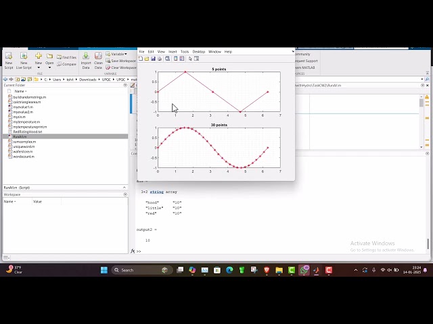Open WhatsApp from taskbar

click(304, 270)
